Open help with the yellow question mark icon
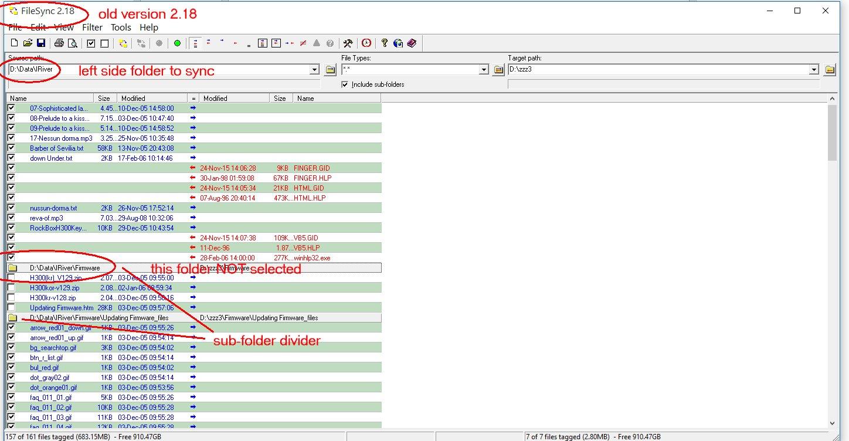The width and height of the screenshot is (849, 441). (x=385, y=43)
